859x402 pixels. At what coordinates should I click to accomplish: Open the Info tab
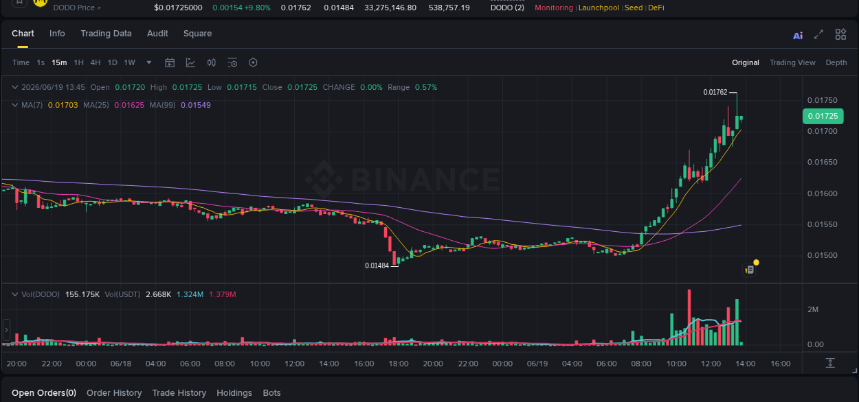(57, 34)
